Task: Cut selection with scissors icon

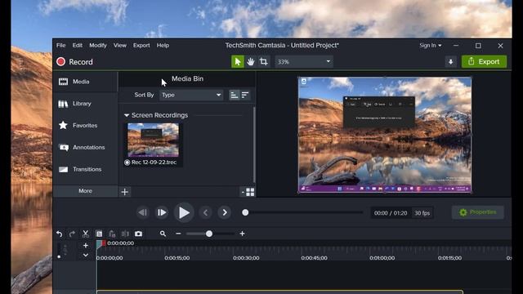Action: [85, 234]
